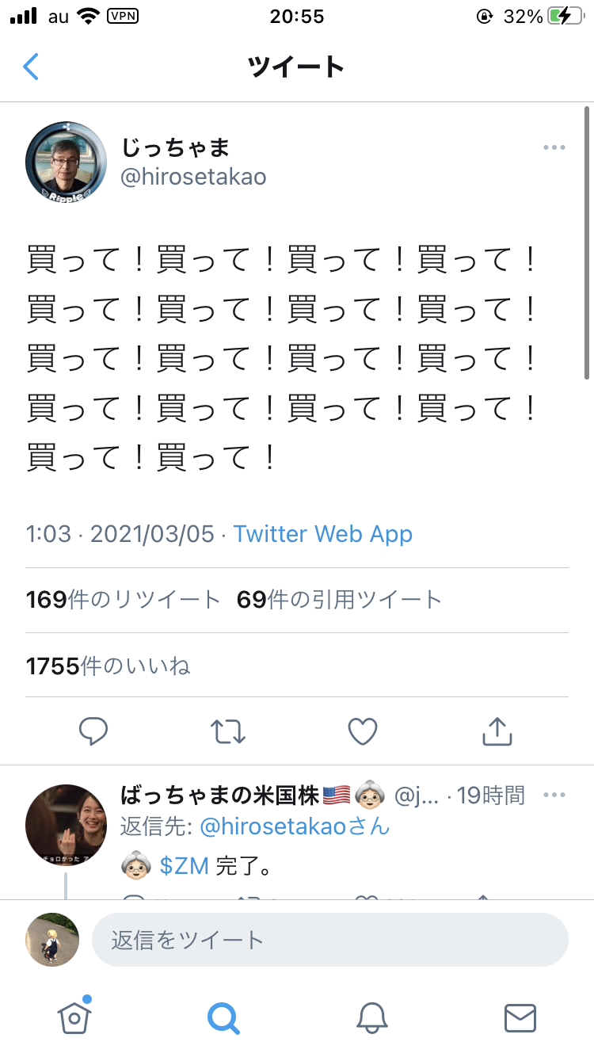Open the Search tab magnifier icon
The image size is (594, 1057).
pyautogui.click(x=223, y=1017)
